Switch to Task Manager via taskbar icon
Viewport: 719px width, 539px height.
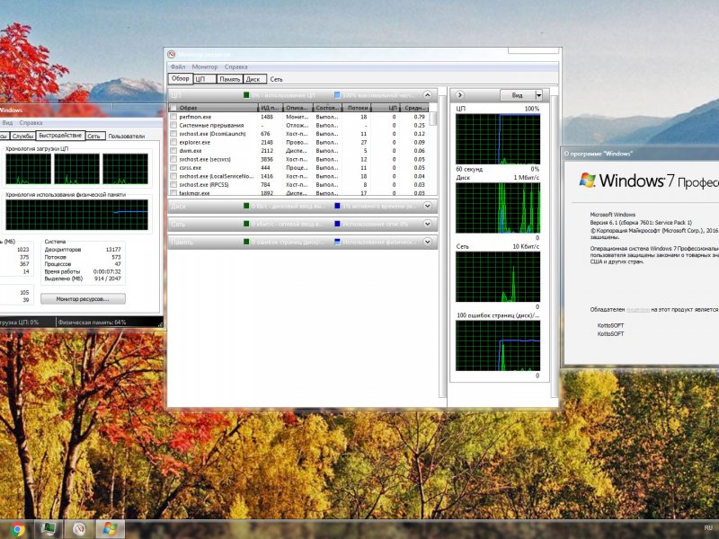49,529
